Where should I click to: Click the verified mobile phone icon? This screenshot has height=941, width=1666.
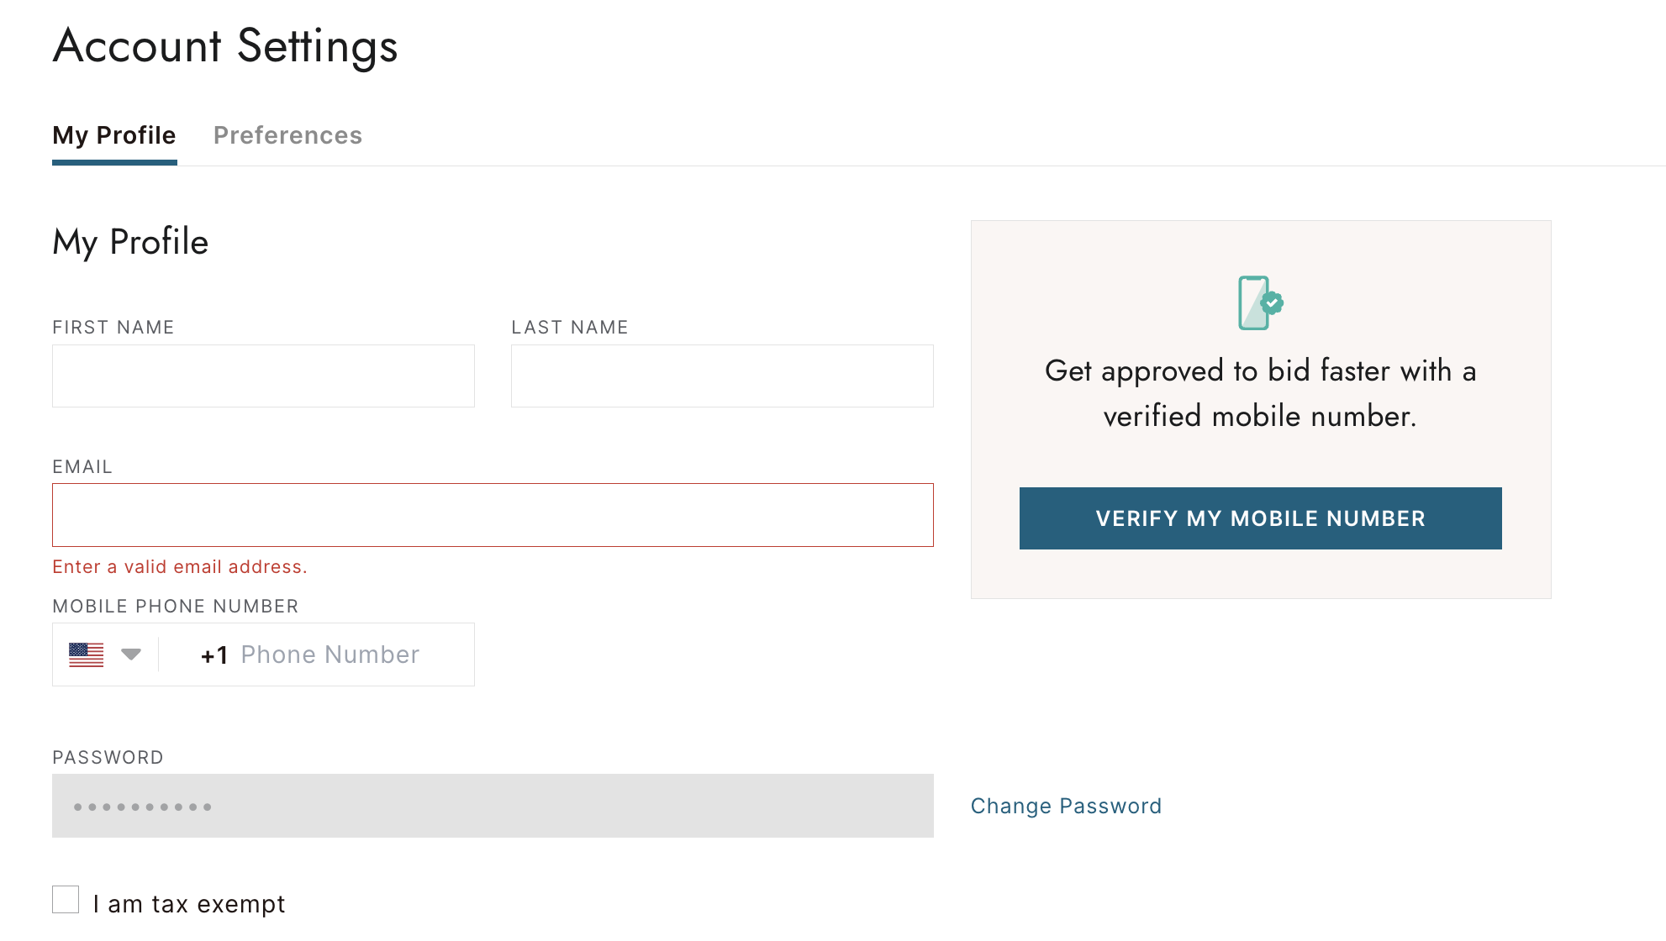1260,302
